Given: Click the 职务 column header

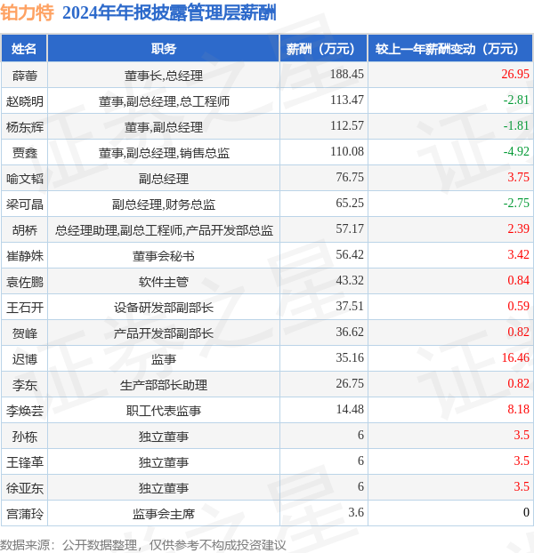Looking at the screenshot, I should (164, 48).
